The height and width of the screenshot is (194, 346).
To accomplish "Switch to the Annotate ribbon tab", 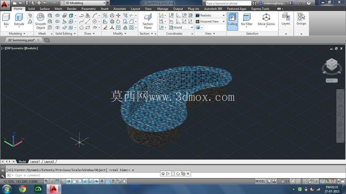I will pos(120,9).
